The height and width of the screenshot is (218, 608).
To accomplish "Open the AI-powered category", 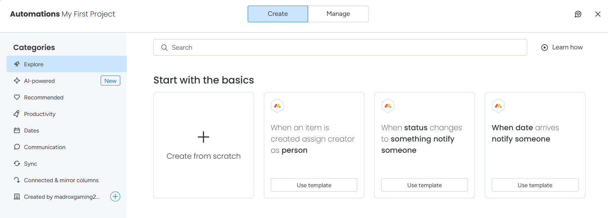I will pos(67,81).
